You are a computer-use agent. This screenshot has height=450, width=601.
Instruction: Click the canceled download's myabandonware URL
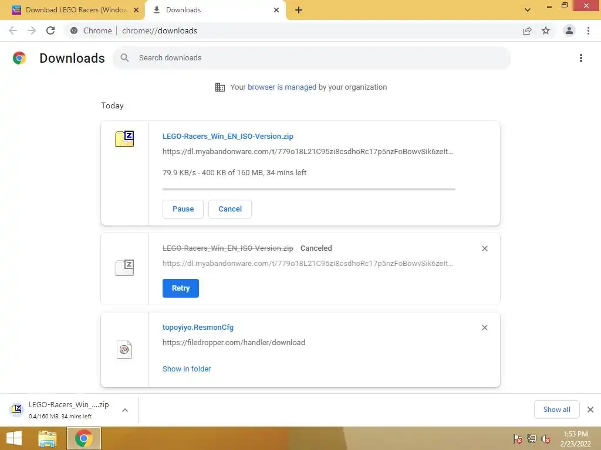click(308, 263)
